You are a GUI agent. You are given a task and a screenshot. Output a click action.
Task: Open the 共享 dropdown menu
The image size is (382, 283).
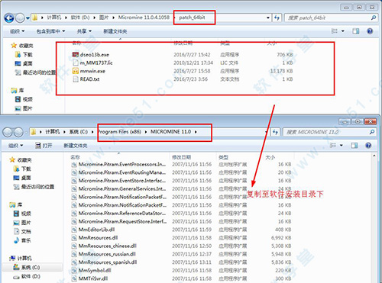[84, 31]
